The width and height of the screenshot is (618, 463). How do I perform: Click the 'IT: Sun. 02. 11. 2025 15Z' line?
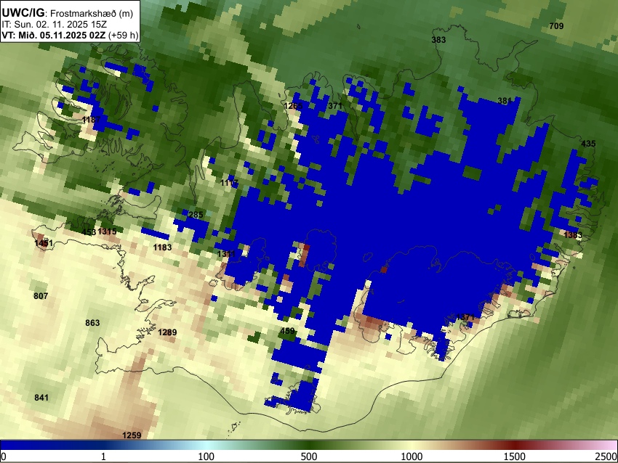[55, 25]
